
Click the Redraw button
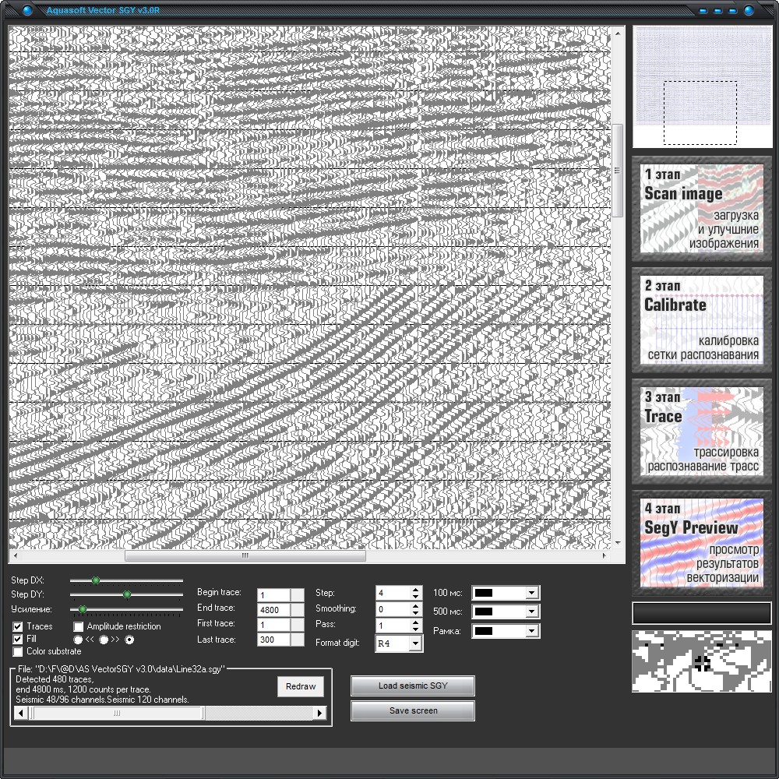click(x=301, y=686)
